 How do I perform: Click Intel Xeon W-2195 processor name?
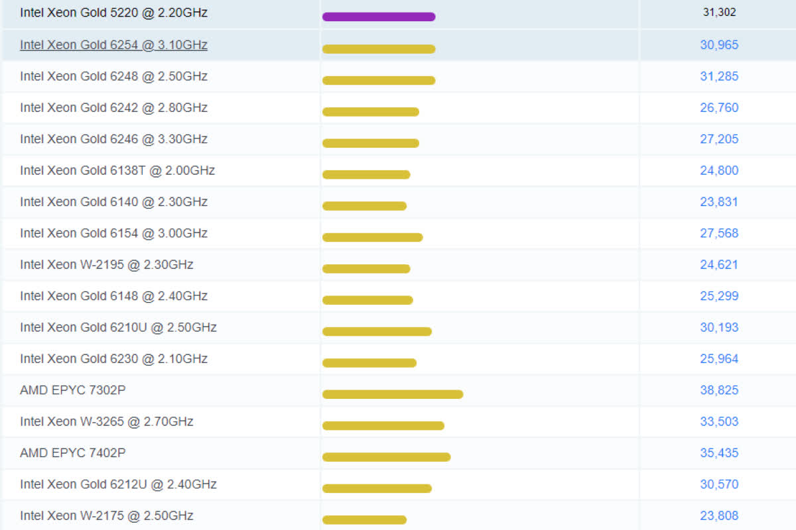tap(107, 264)
